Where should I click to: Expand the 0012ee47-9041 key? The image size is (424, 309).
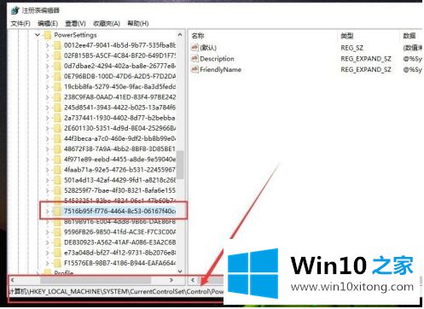pos(47,45)
